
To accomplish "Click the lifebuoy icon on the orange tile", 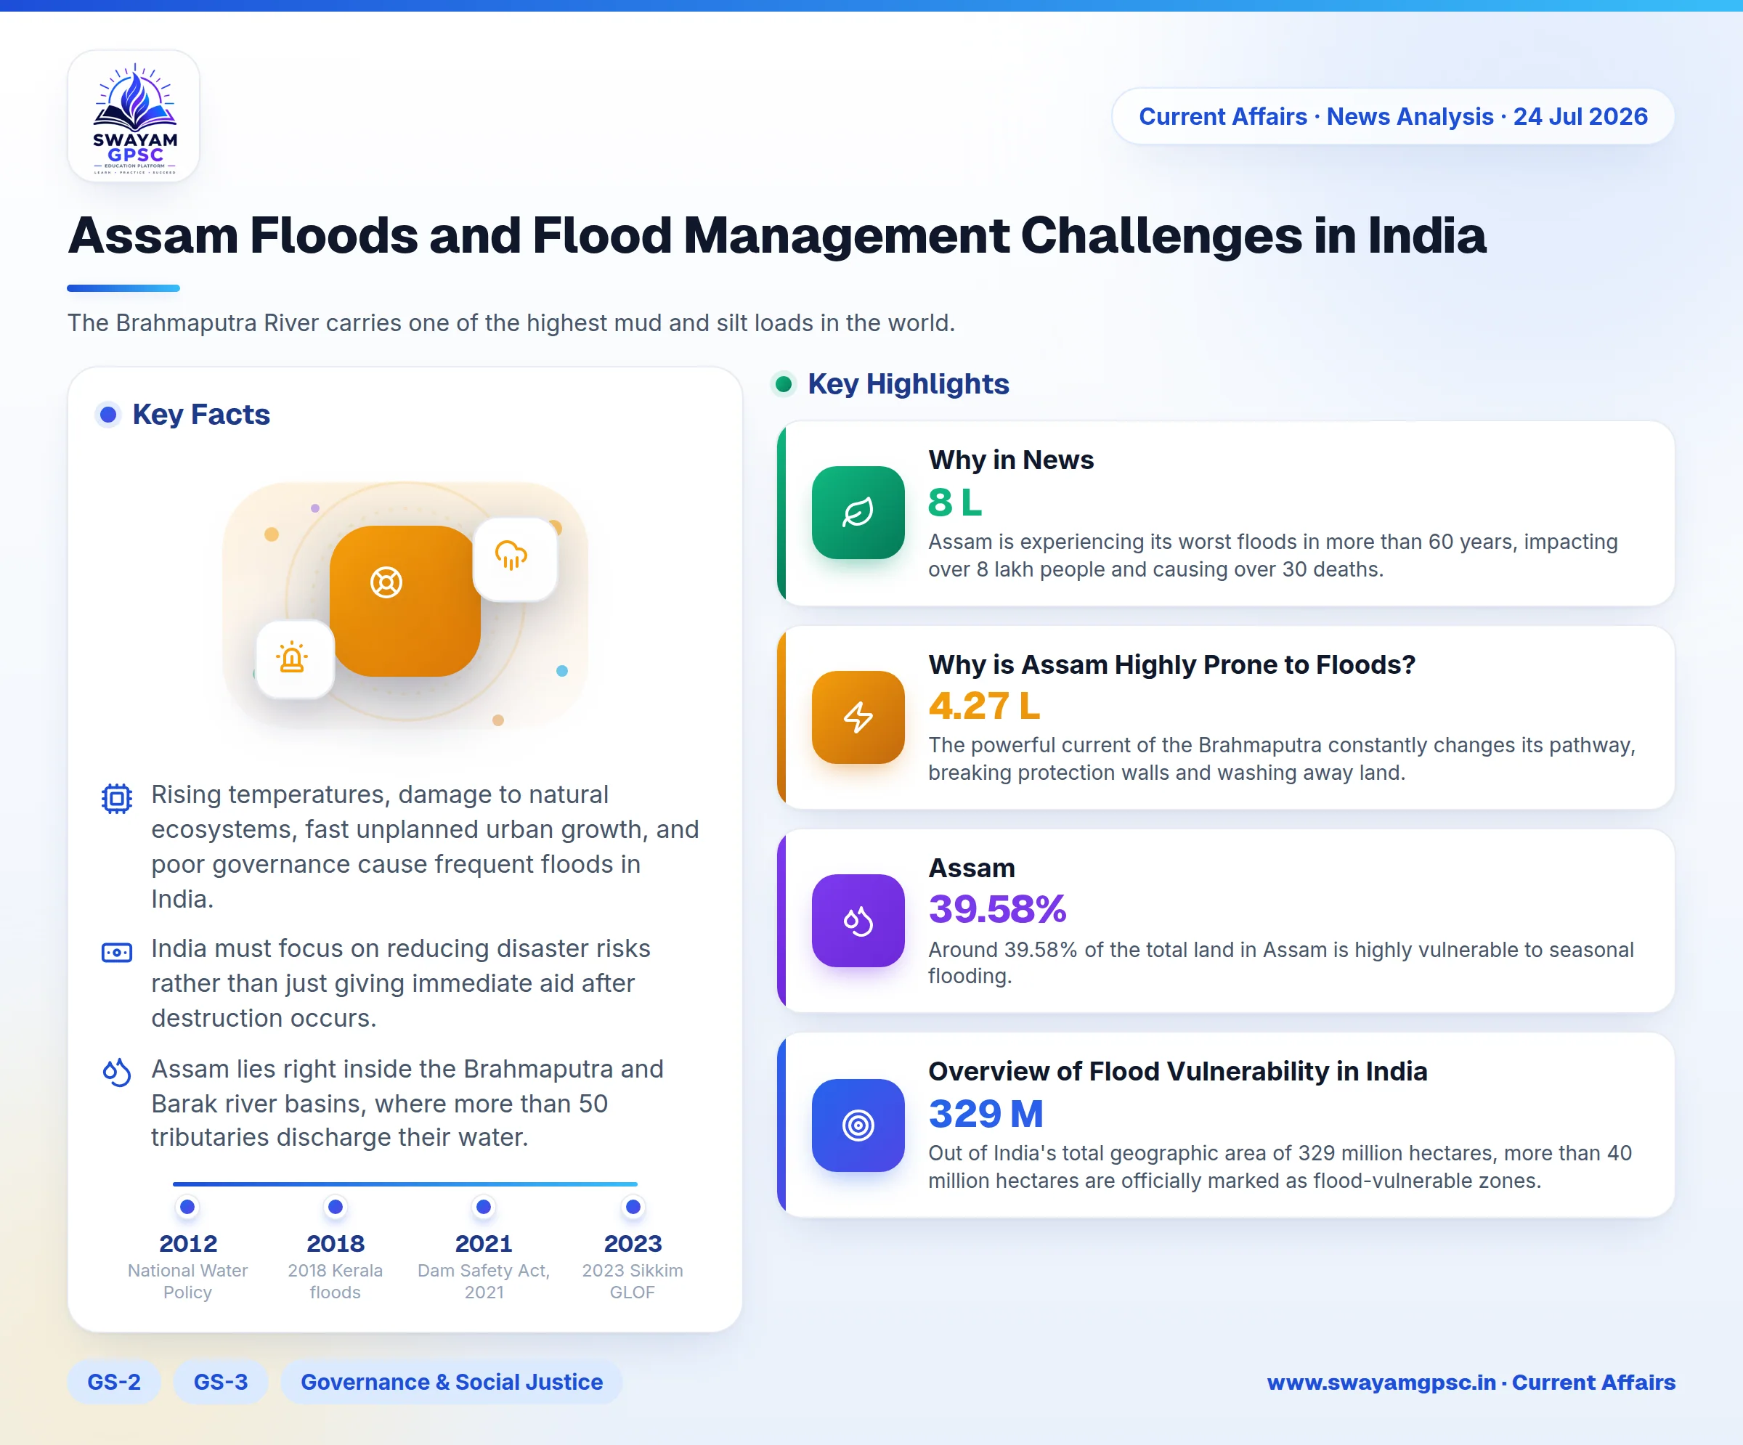I will (386, 582).
